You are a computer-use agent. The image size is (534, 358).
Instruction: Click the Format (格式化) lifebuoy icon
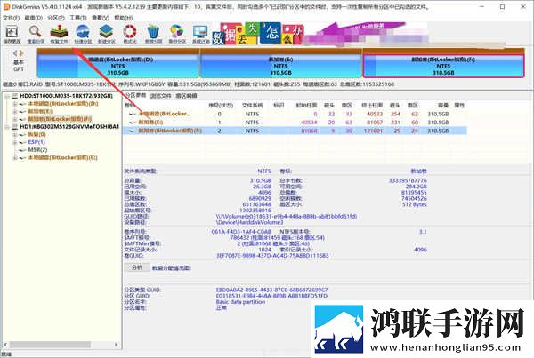pyautogui.click(x=130, y=34)
